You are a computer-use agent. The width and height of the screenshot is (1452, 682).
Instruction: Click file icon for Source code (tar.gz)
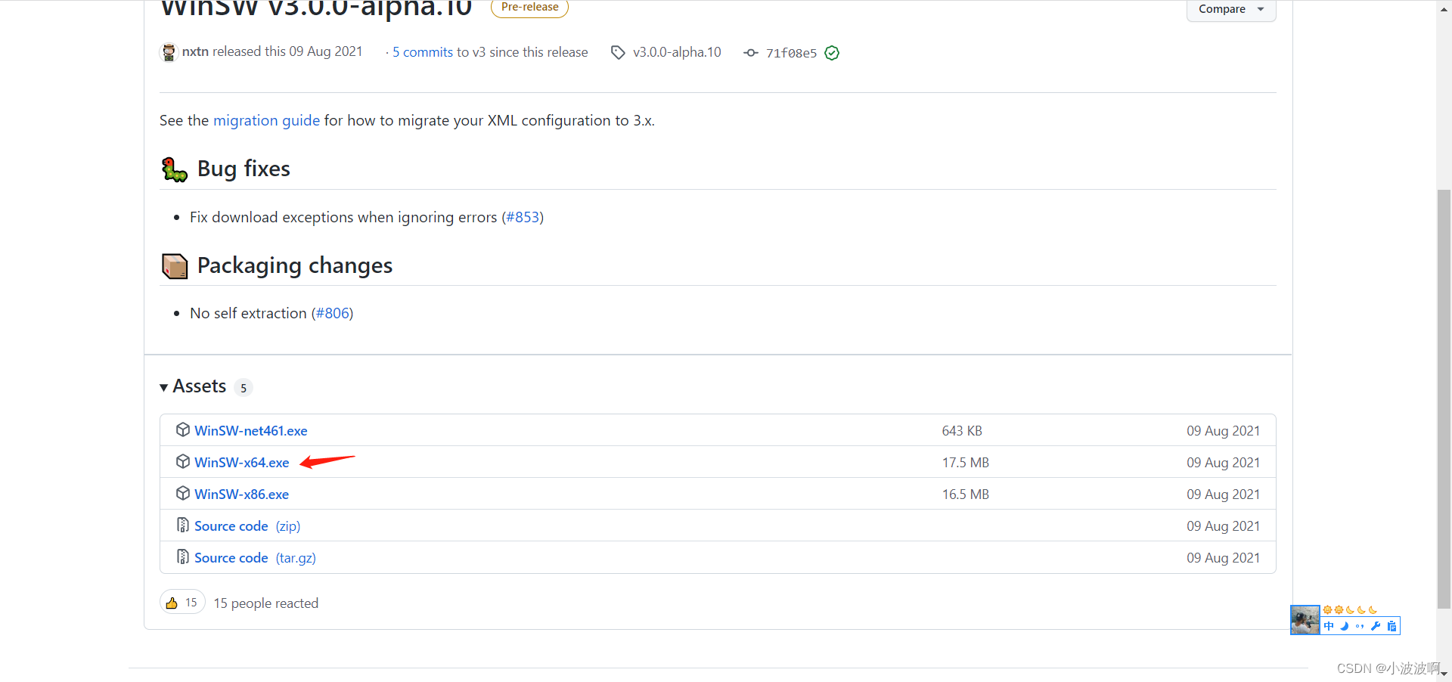(183, 556)
